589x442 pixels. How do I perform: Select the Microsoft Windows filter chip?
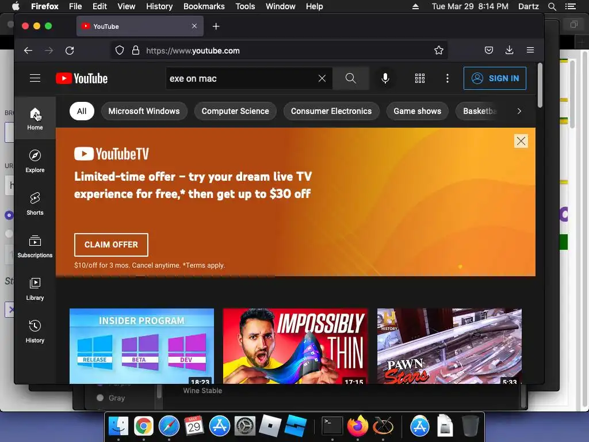(144, 111)
